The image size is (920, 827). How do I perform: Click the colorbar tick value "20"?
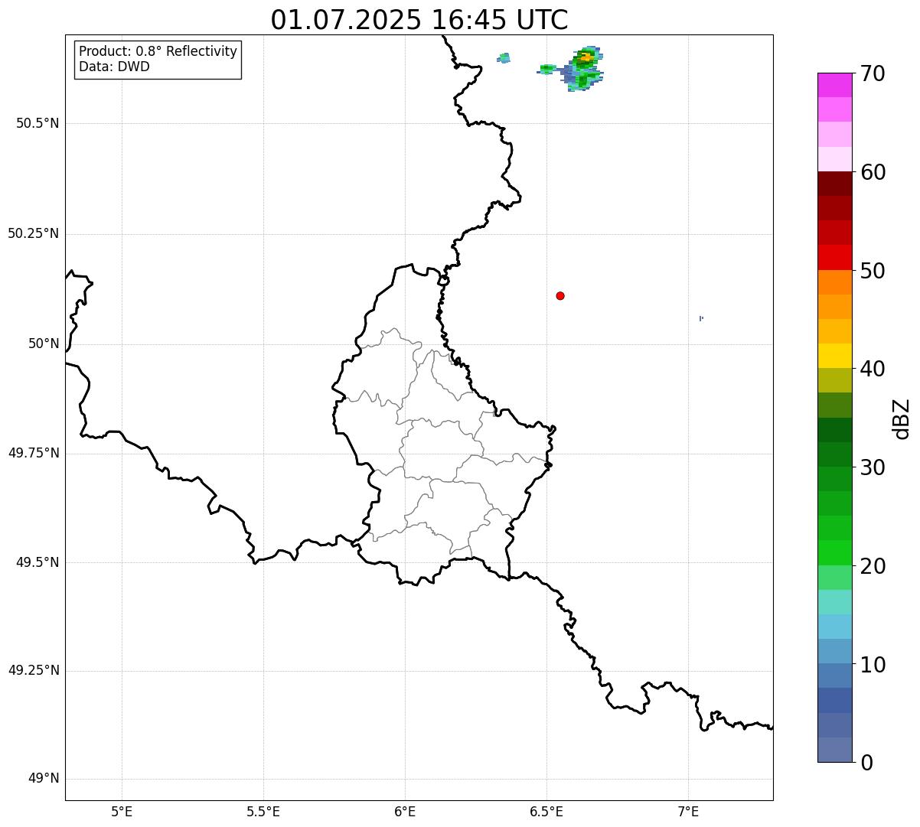pyautogui.click(x=873, y=566)
